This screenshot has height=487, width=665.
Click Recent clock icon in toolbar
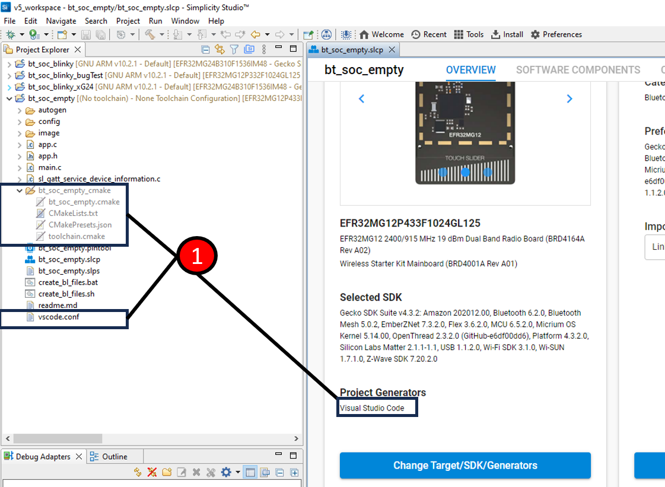click(416, 34)
